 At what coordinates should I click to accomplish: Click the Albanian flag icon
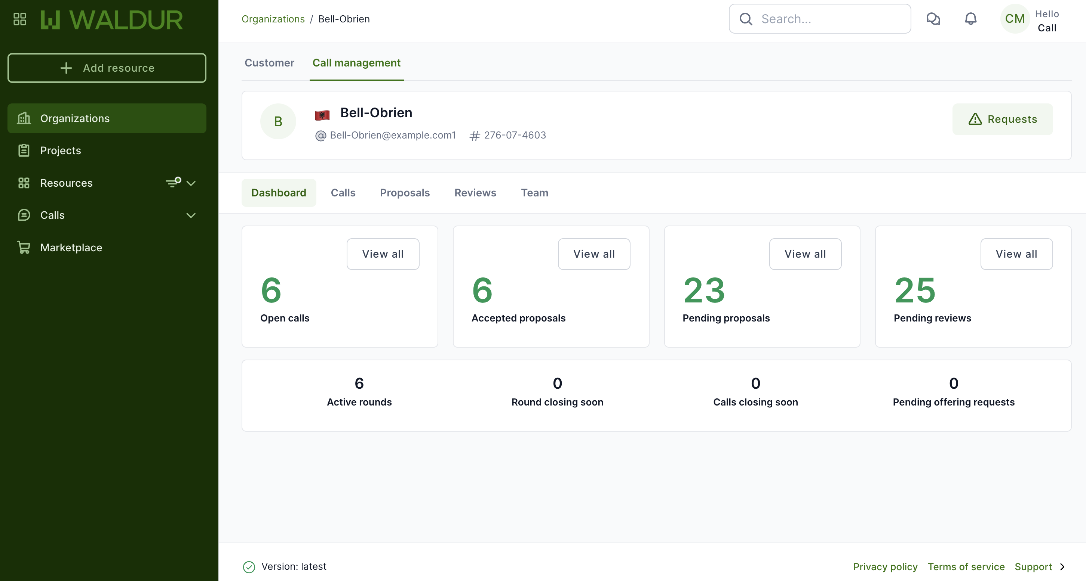[x=322, y=115]
